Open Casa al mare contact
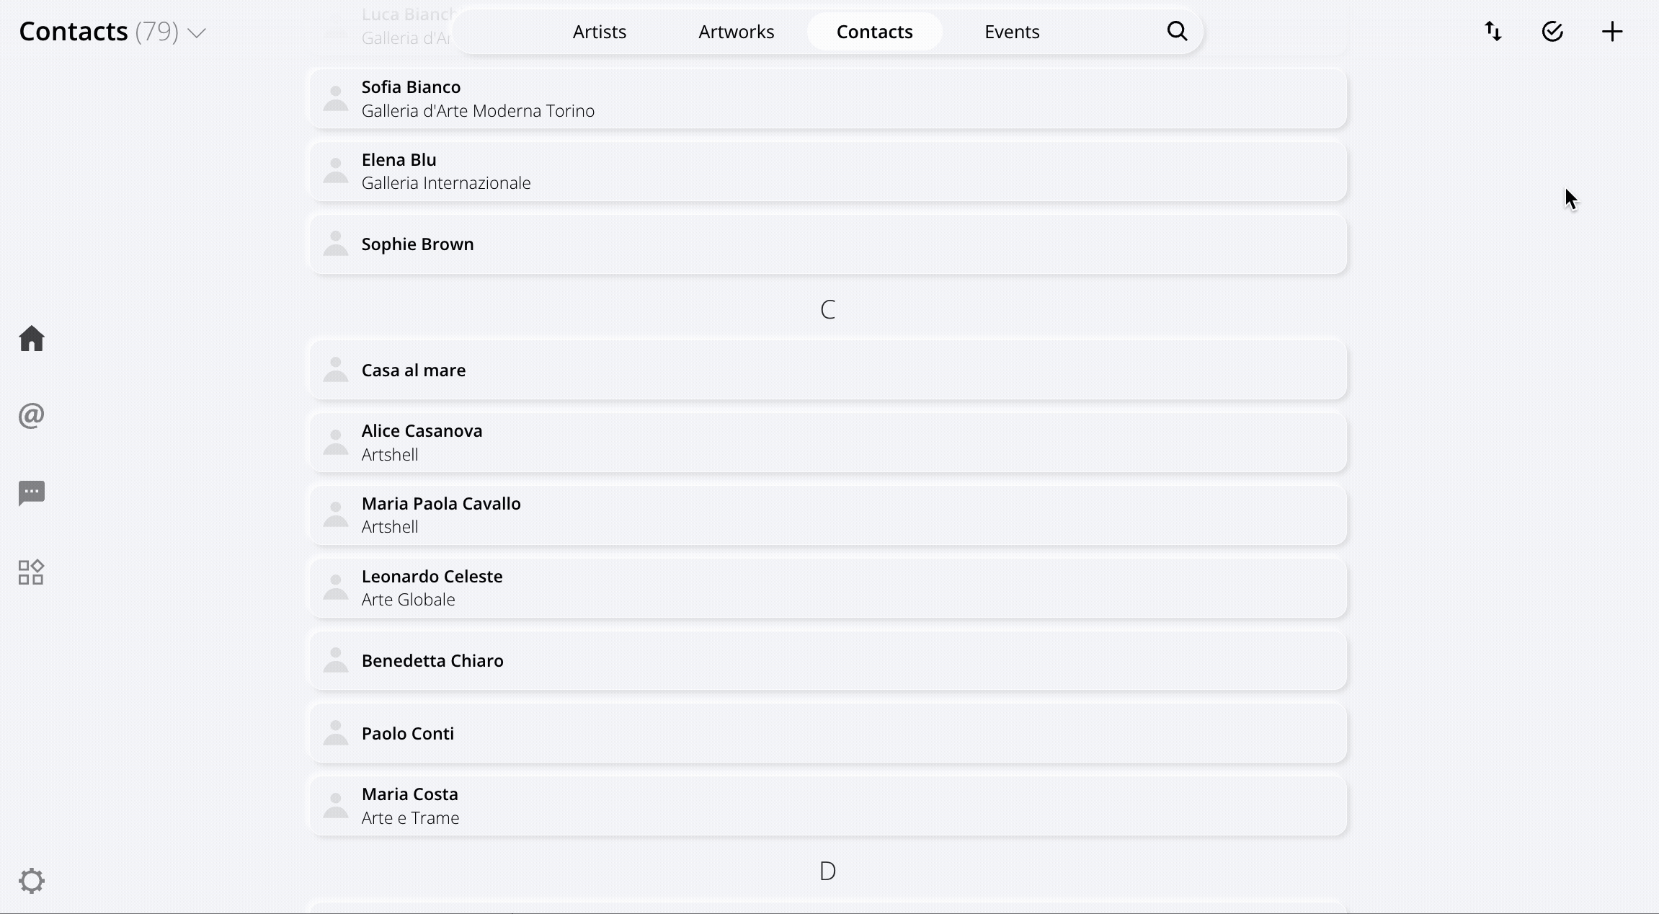 coord(828,370)
